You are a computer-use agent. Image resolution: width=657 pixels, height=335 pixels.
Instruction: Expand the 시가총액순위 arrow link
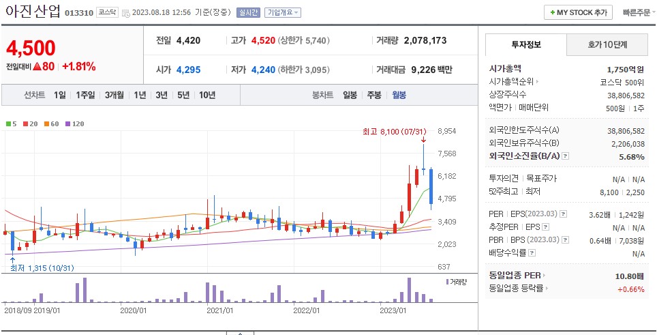point(537,82)
